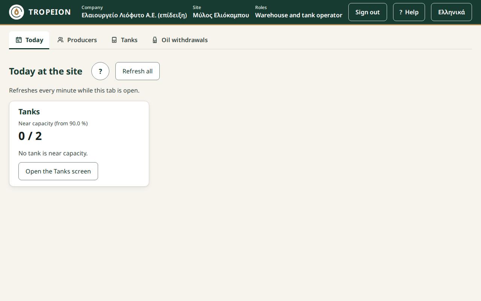Click the Tanks card title
Image resolution: width=481 pixels, height=301 pixels.
coord(29,112)
